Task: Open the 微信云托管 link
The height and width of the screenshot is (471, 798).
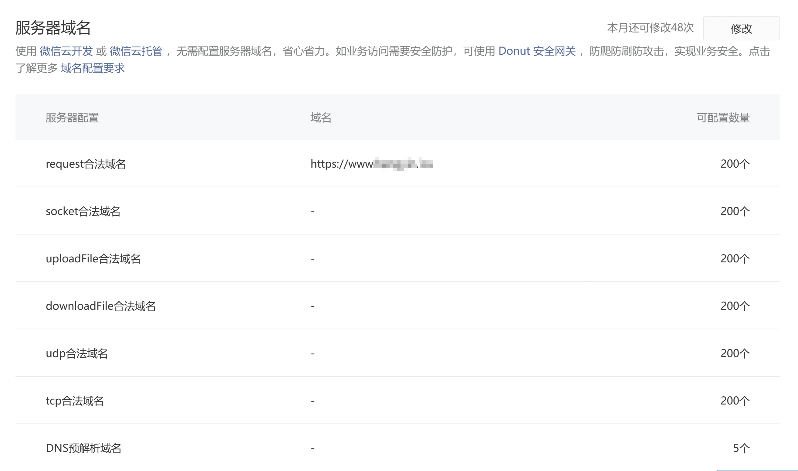Action: tap(136, 51)
